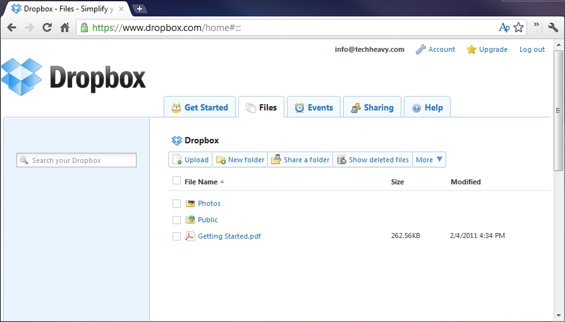Reload the page with refresh icon
Image resolution: width=565 pixels, height=322 pixels.
47,27
